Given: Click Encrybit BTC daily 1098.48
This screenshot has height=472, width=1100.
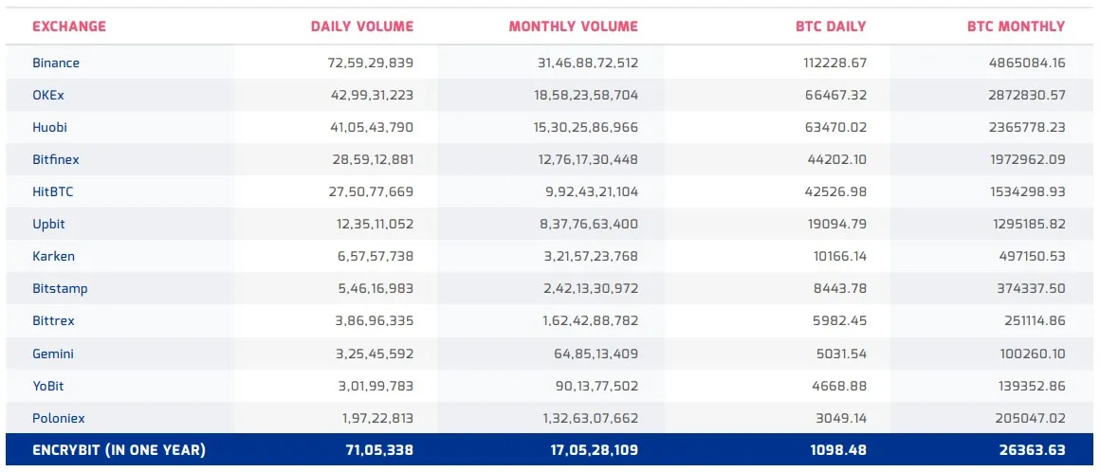Looking at the screenshot, I should pos(840,449).
